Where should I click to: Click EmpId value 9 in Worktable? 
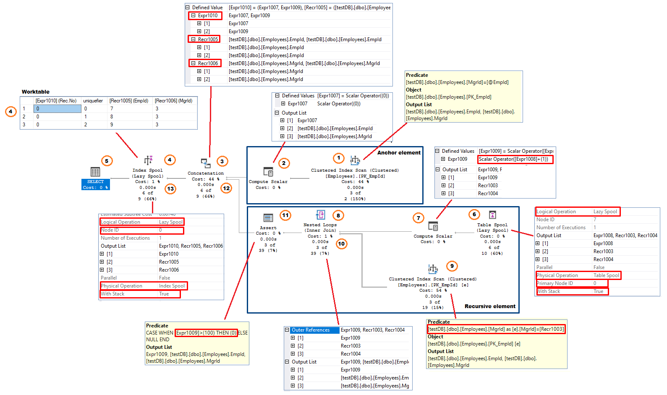tap(129, 125)
